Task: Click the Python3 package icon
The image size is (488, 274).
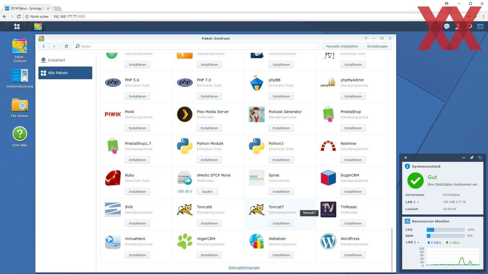Action: coord(257,146)
